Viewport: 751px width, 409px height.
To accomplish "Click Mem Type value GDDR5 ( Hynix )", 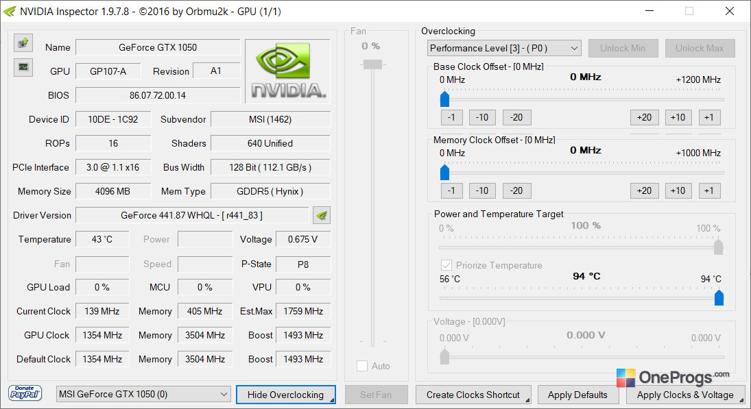I will click(x=270, y=191).
